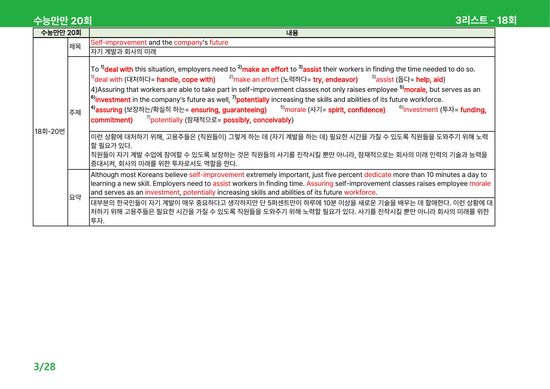Click the header title 수능만만 20회

[x=63, y=21]
